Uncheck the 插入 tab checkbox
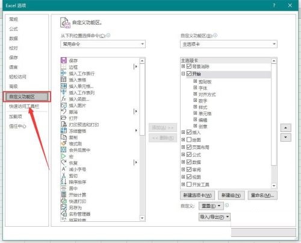Image resolution: width=301 pixels, height=243 pixels. [189, 132]
